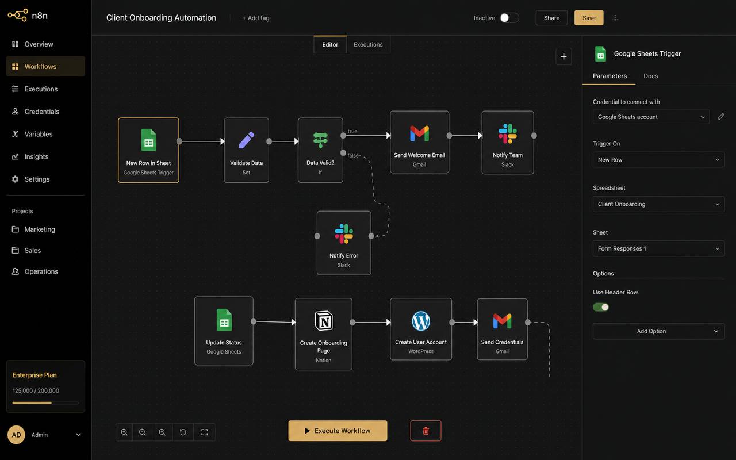The width and height of the screenshot is (736, 460).
Task: Open the Sales project folder
Action: tap(45, 251)
